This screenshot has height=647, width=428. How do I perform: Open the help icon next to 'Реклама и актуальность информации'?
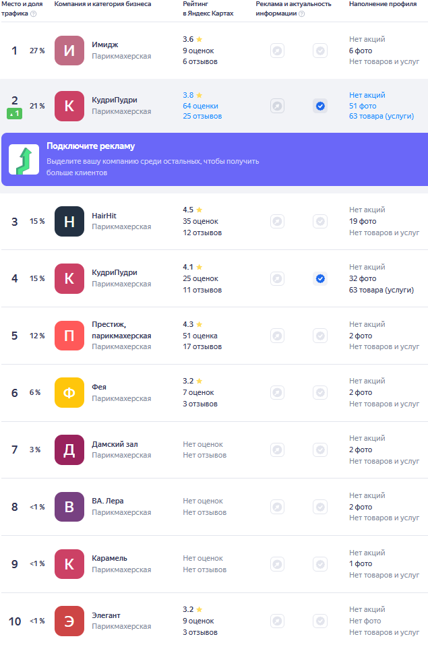(x=302, y=13)
